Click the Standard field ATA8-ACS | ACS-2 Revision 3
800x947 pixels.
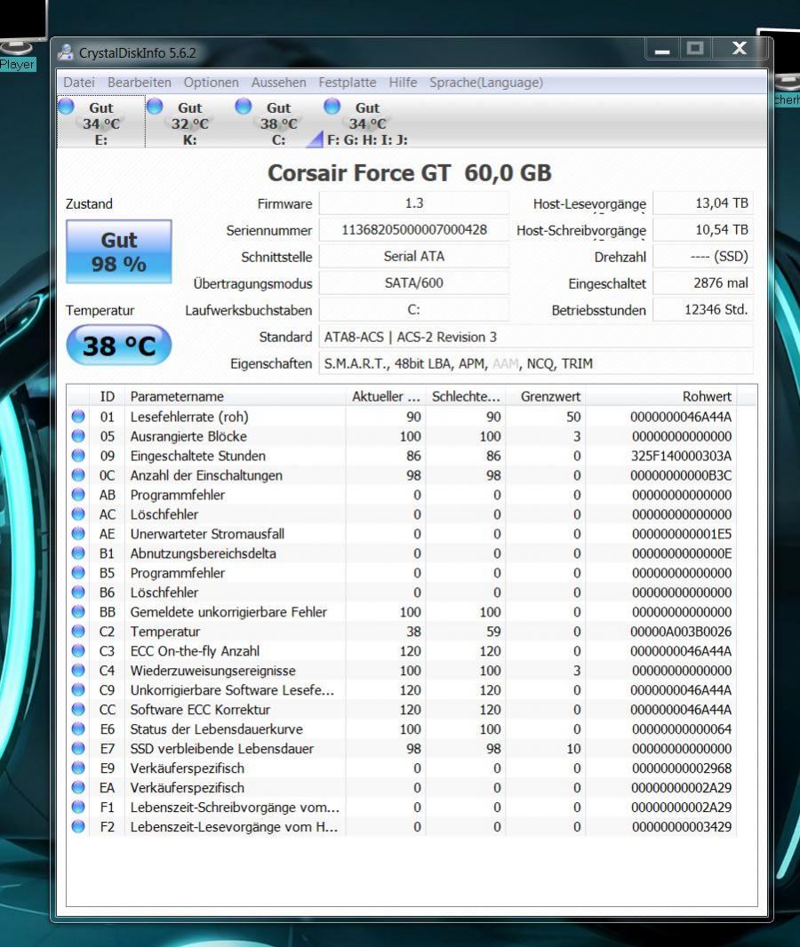(536, 337)
